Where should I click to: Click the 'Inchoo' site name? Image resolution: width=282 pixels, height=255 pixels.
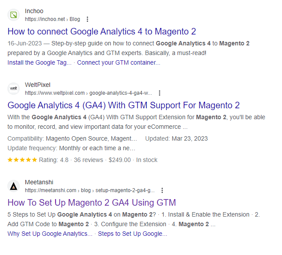[34, 11]
